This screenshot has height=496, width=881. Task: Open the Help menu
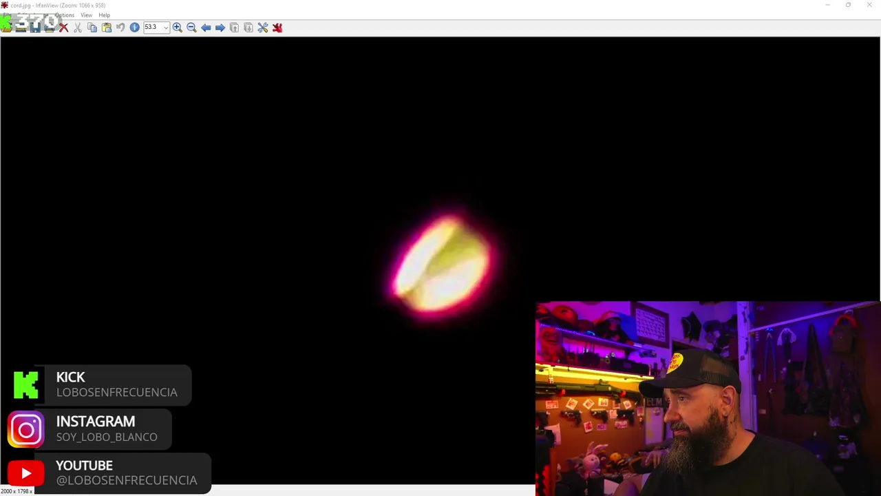point(104,15)
